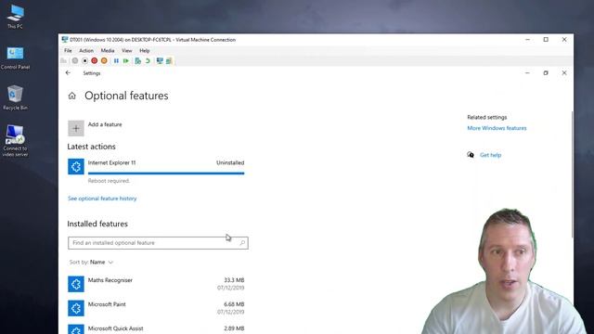Select the Microsoft Quick Assist entry
The height and width of the screenshot is (334, 594).
coord(156,328)
